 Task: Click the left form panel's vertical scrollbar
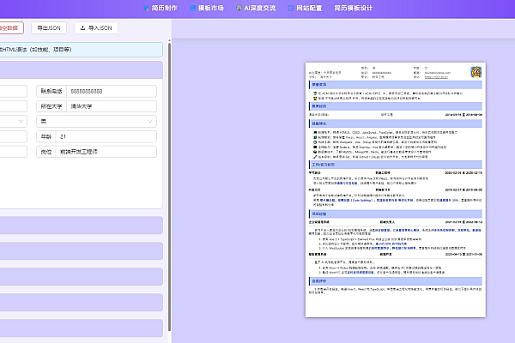[169, 187]
